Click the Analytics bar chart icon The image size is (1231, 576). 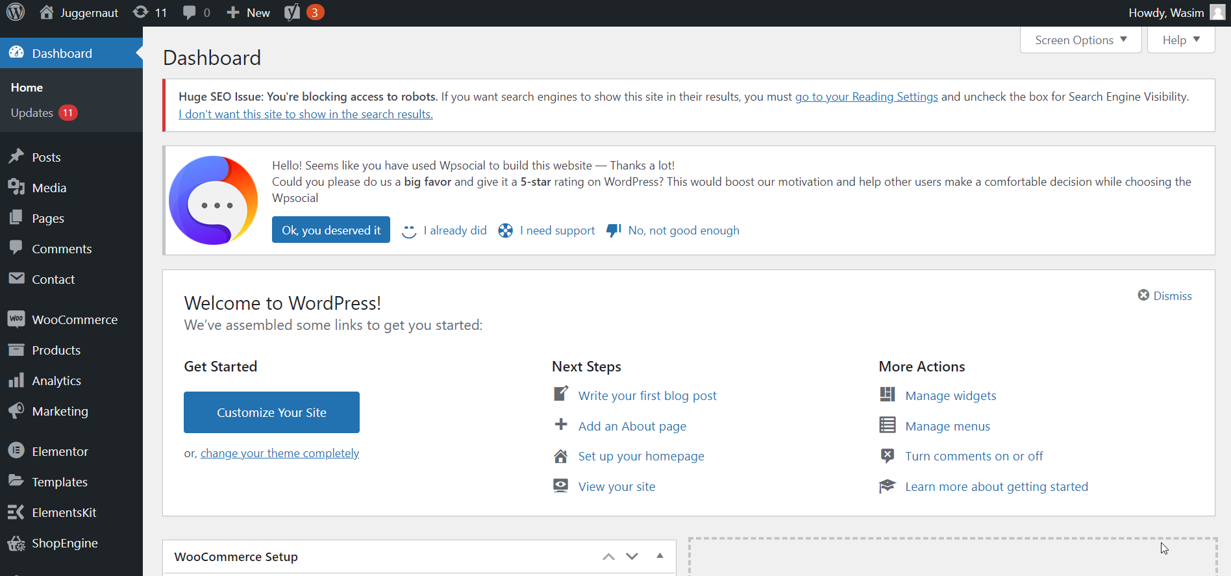[x=16, y=380]
